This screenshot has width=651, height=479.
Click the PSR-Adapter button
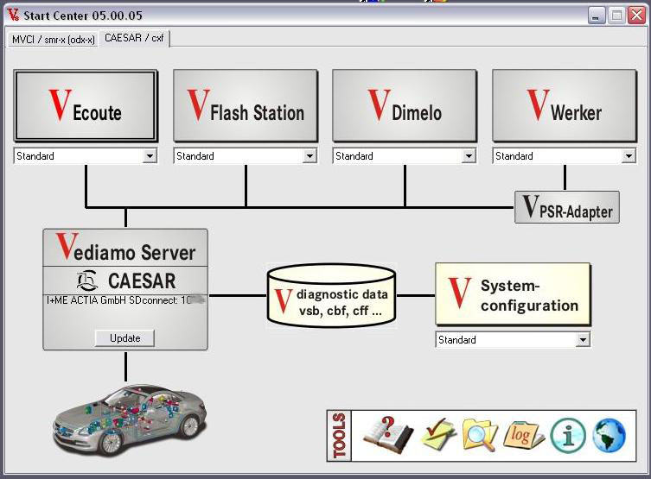tap(567, 208)
